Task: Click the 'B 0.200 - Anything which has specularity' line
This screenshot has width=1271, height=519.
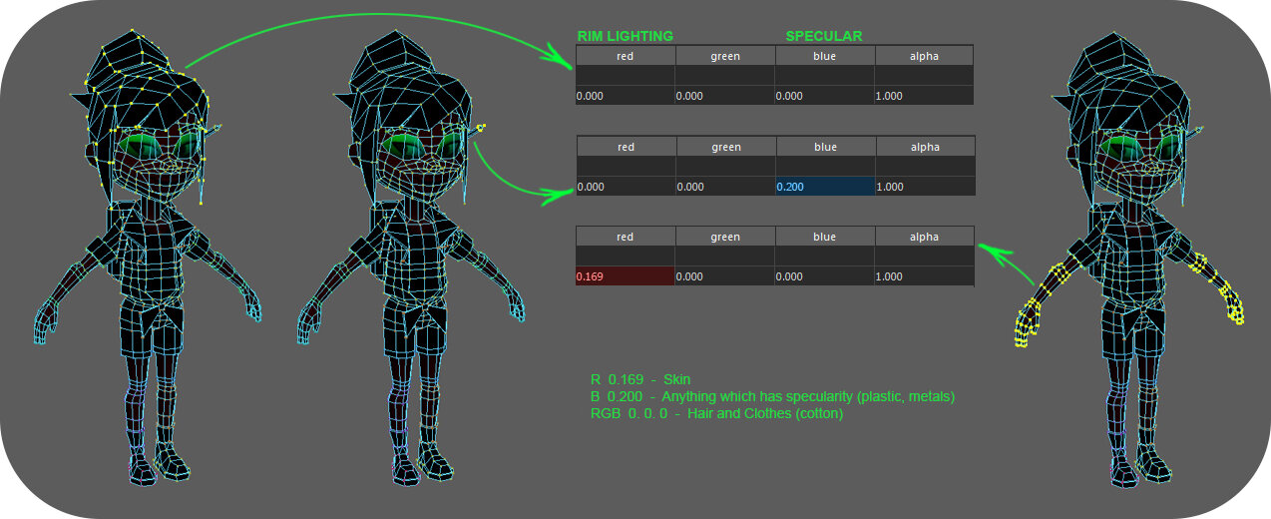Action: (x=773, y=396)
